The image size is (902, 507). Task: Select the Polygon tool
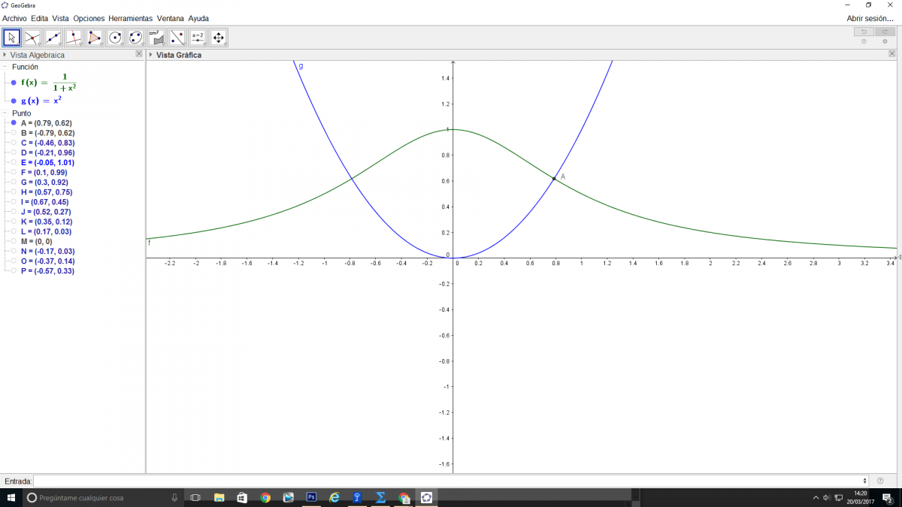click(95, 37)
